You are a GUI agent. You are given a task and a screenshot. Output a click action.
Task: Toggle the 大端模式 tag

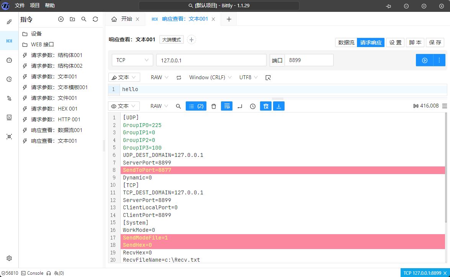coord(172,39)
